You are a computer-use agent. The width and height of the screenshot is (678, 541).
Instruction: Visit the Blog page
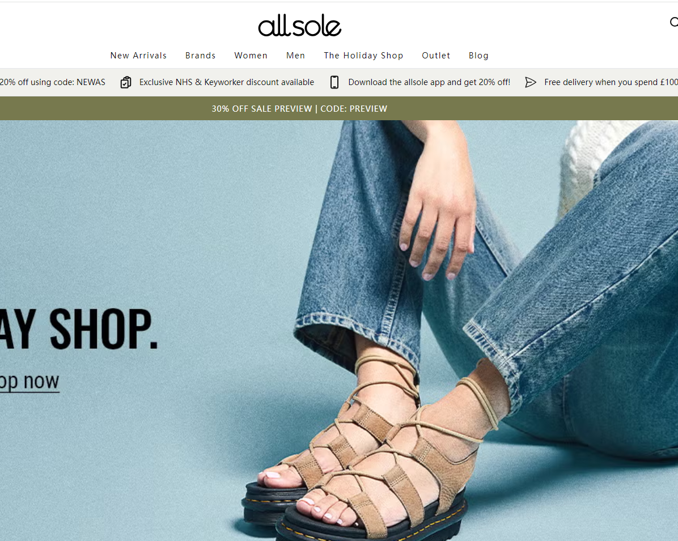pyautogui.click(x=478, y=56)
